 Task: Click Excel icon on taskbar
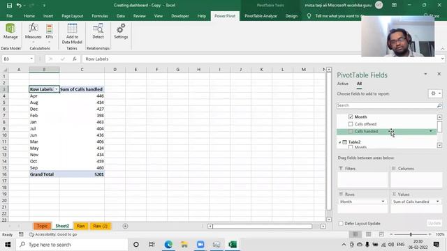point(233,245)
